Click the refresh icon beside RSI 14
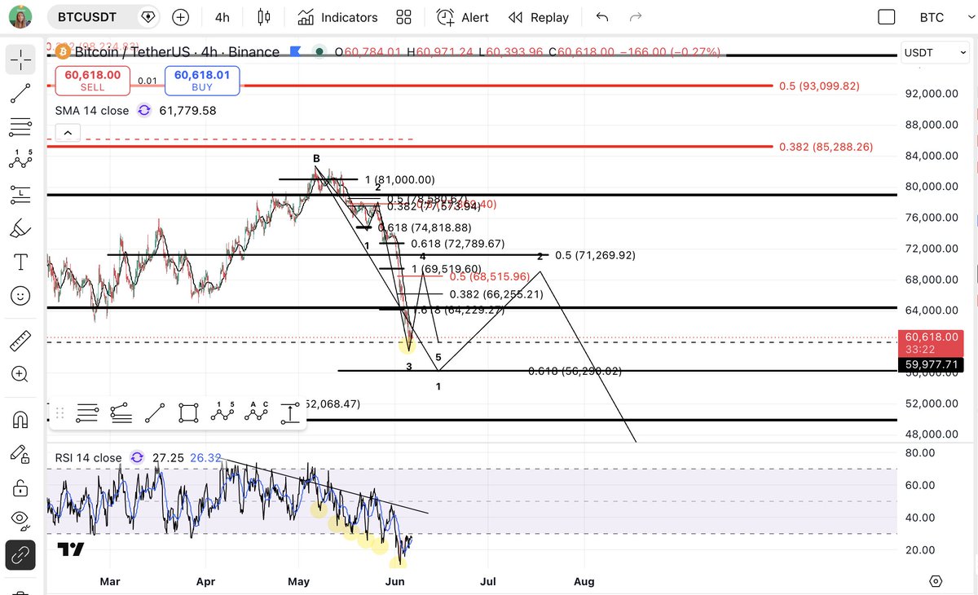 coord(137,458)
